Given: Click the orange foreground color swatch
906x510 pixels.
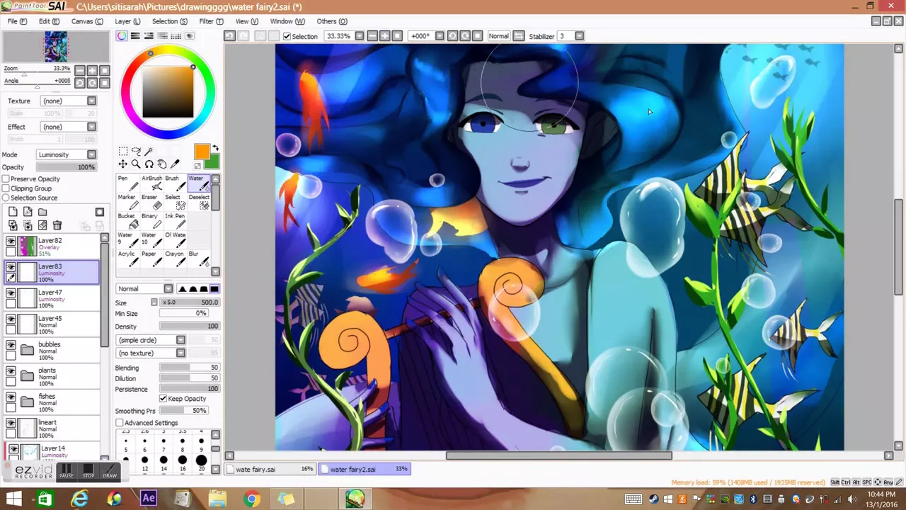Looking at the screenshot, I should pos(202,152).
